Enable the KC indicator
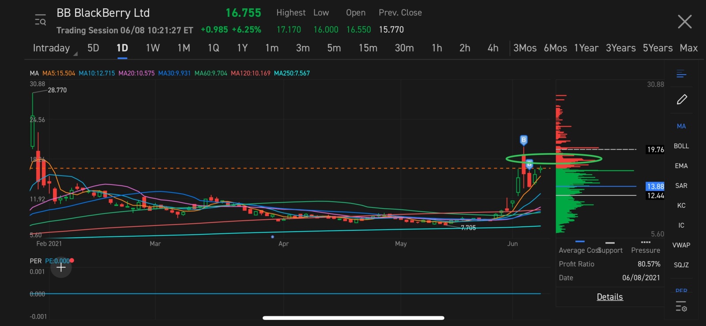Screen dimensions: 706x326 (x=681, y=206)
